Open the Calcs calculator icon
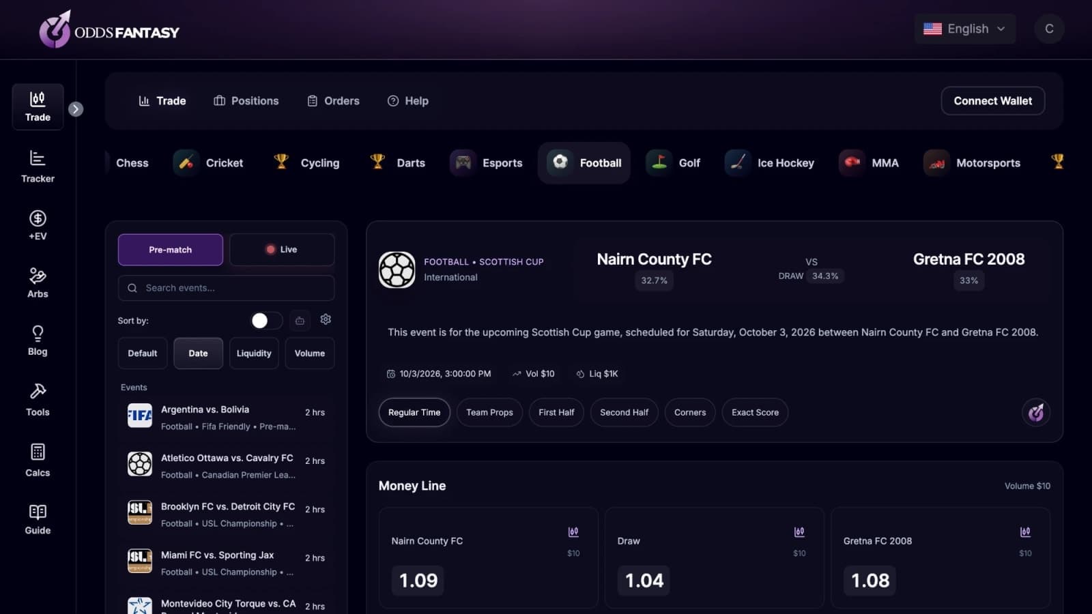Screen dimensions: 1092x614 [38, 452]
